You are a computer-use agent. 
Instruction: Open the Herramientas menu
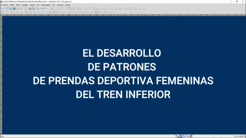click(x=46, y=5)
